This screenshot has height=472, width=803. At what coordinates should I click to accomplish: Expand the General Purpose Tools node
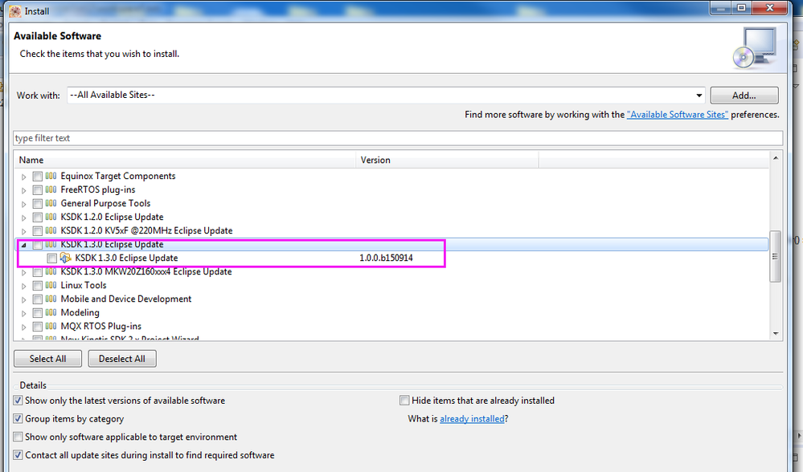click(x=23, y=204)
